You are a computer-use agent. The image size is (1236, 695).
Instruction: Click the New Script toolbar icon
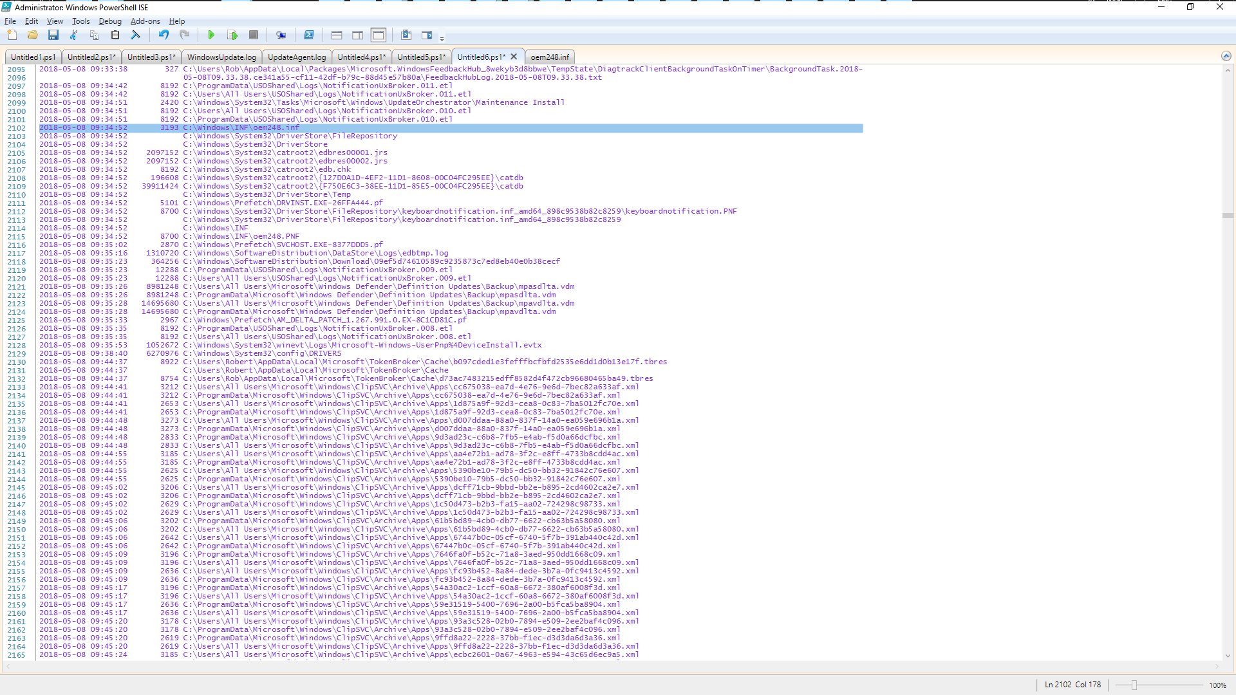(12, 35)
